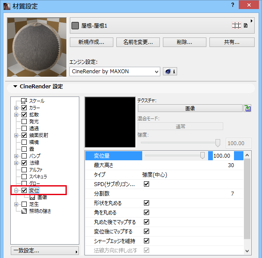Screen dimensions: 262x258
Task: Click the 最大高さ value 30
Action: tap(231, 165)
